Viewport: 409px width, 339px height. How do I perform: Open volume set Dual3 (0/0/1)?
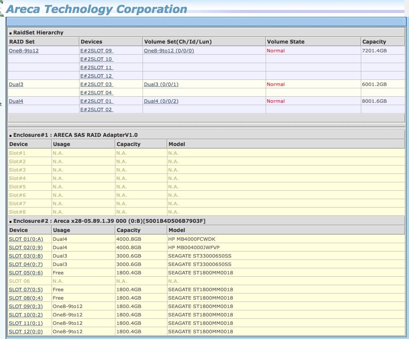tap(161, 84)
